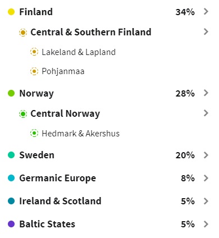Image resolution: width=219 pixels, height=238 pixels.
Task: Click the dark blue Ireland & Scotland dot
Action: click(x=11, y=201)
